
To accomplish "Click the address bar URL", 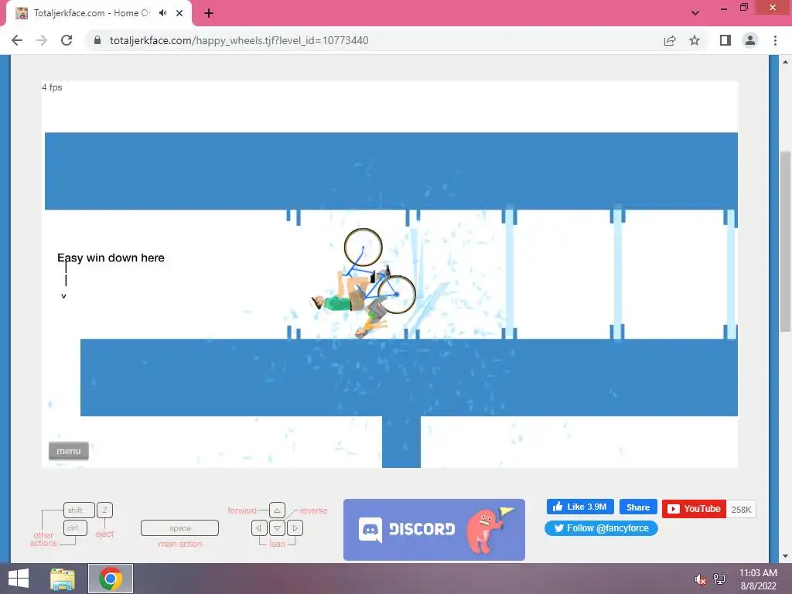I will (x=239, y=40).
